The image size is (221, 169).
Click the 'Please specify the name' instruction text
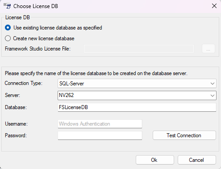click(96, 73)
